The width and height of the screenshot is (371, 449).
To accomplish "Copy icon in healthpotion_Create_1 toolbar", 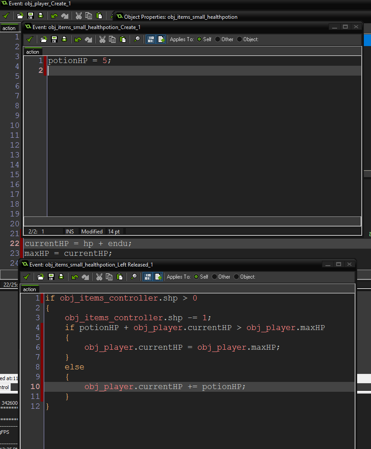I will 113,39.
